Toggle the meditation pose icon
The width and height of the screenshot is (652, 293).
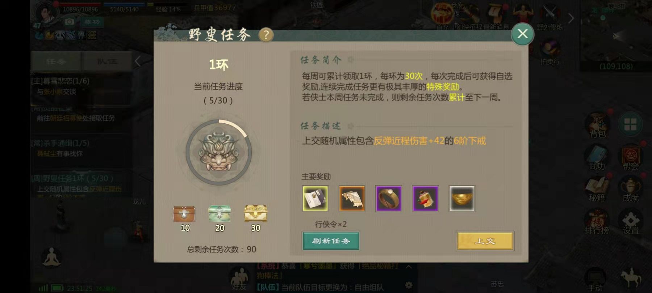[51, 258]
